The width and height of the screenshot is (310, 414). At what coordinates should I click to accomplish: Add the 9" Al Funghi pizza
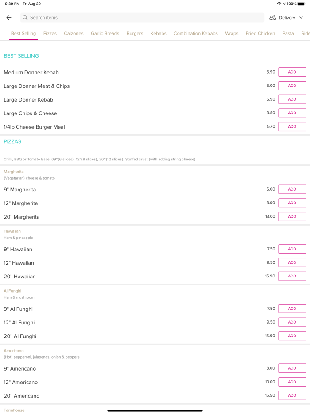(x=292, y=309)
